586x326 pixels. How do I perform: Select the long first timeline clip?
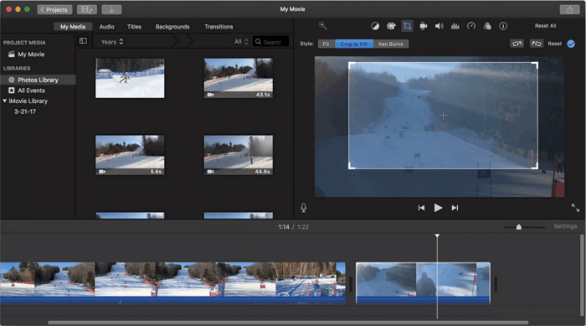pos(172,283)
